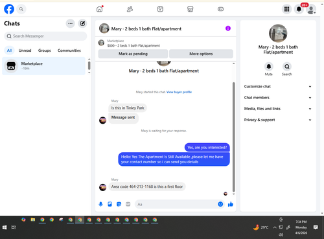
Task: Open the Windows notification center icon
Action: point(316,227)
